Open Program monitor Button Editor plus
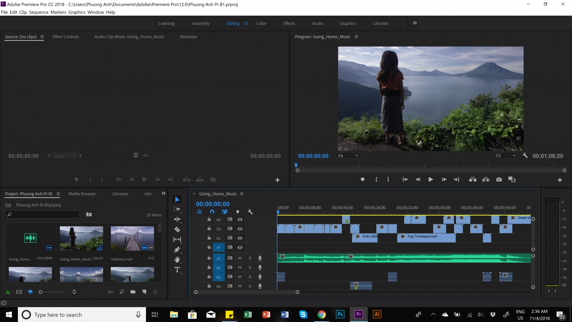Screen dimensions: 572x322 point(560,180)
